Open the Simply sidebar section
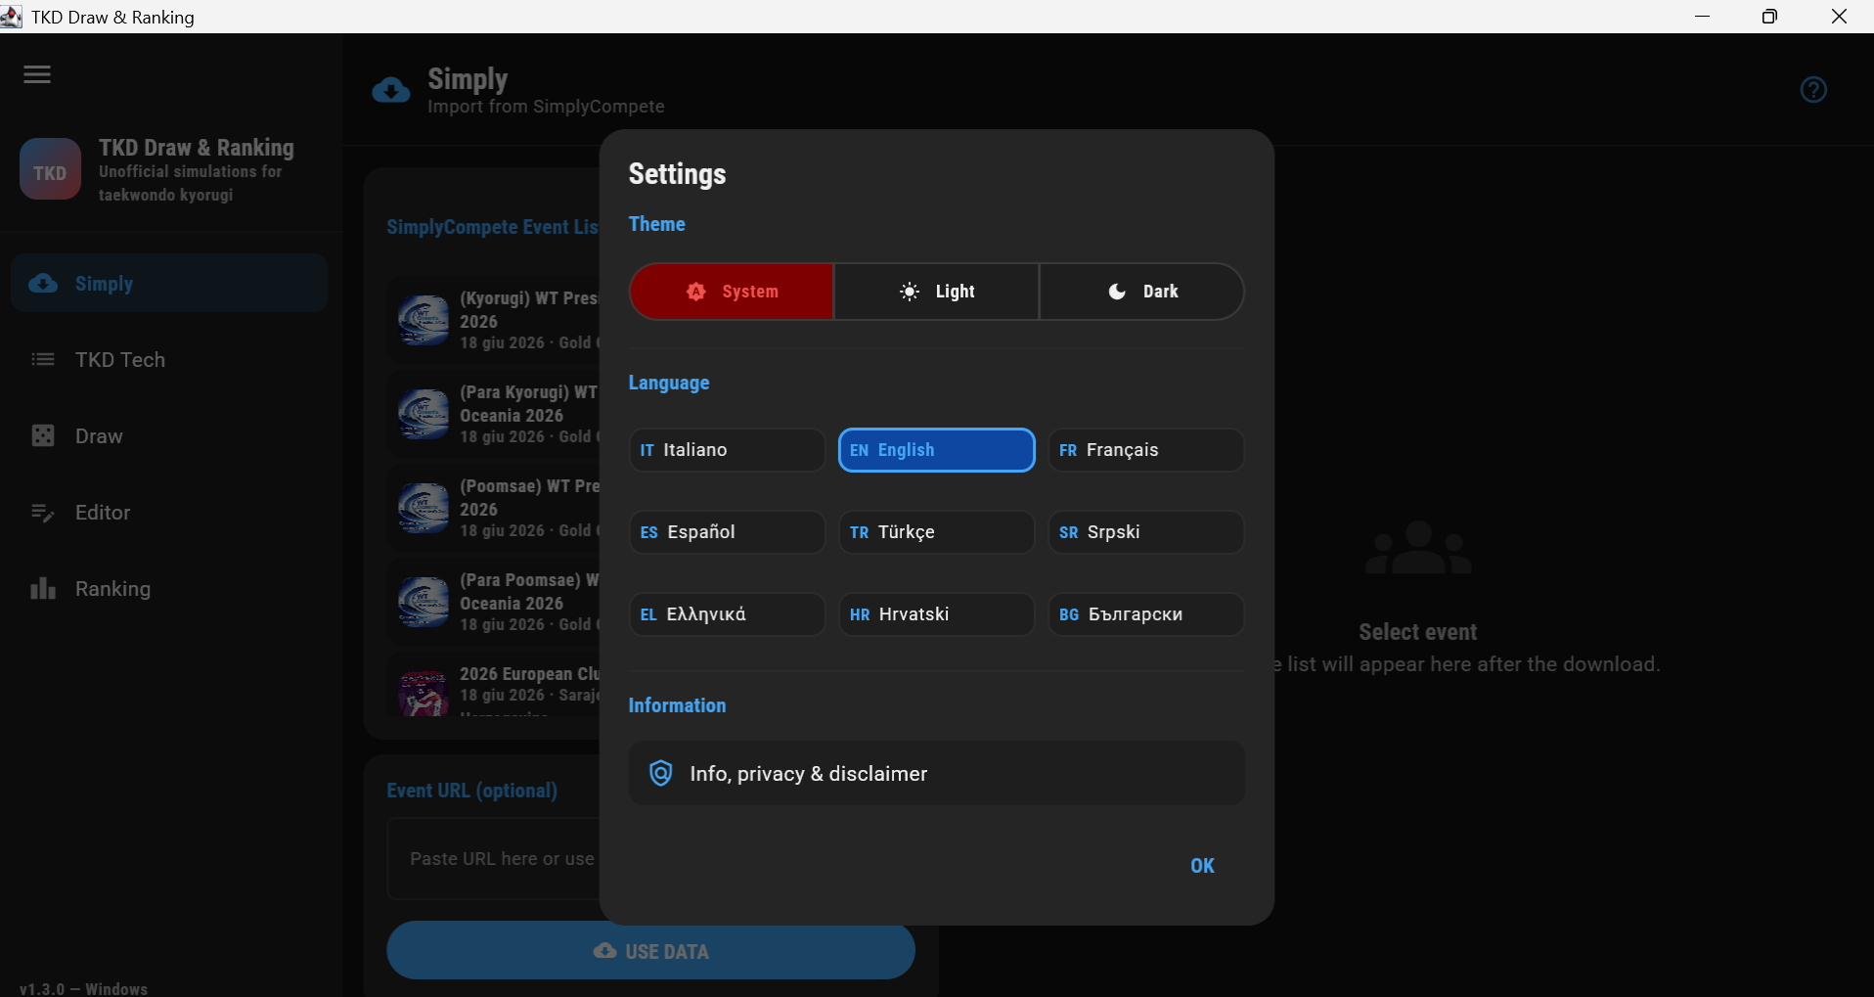Screen dimensions: 1874x997 (169, 284)
